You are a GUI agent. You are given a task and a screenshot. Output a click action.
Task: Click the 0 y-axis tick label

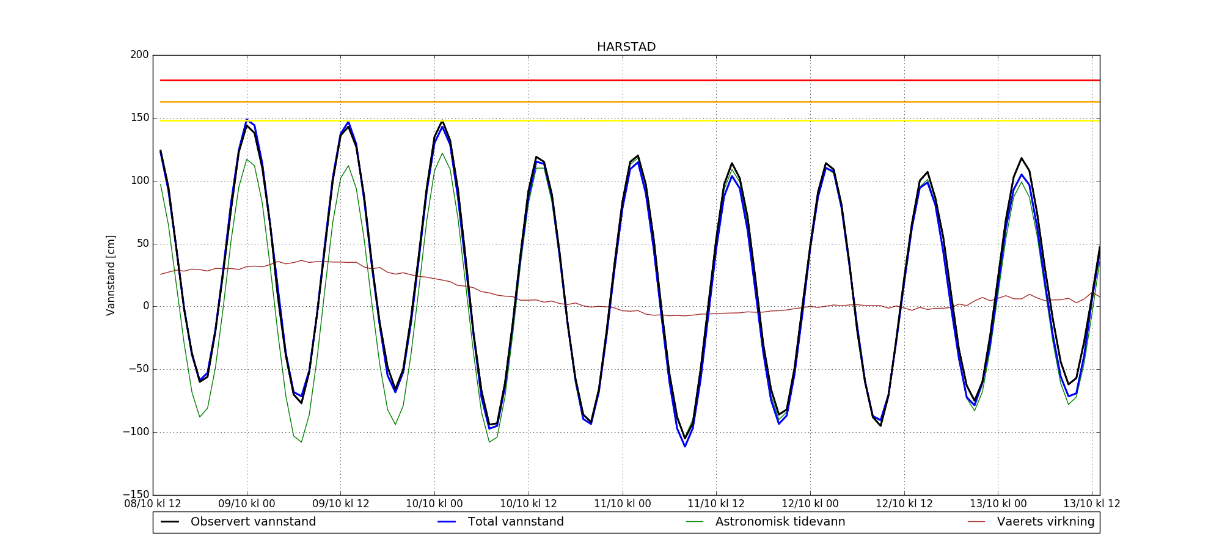click(145, 306)
